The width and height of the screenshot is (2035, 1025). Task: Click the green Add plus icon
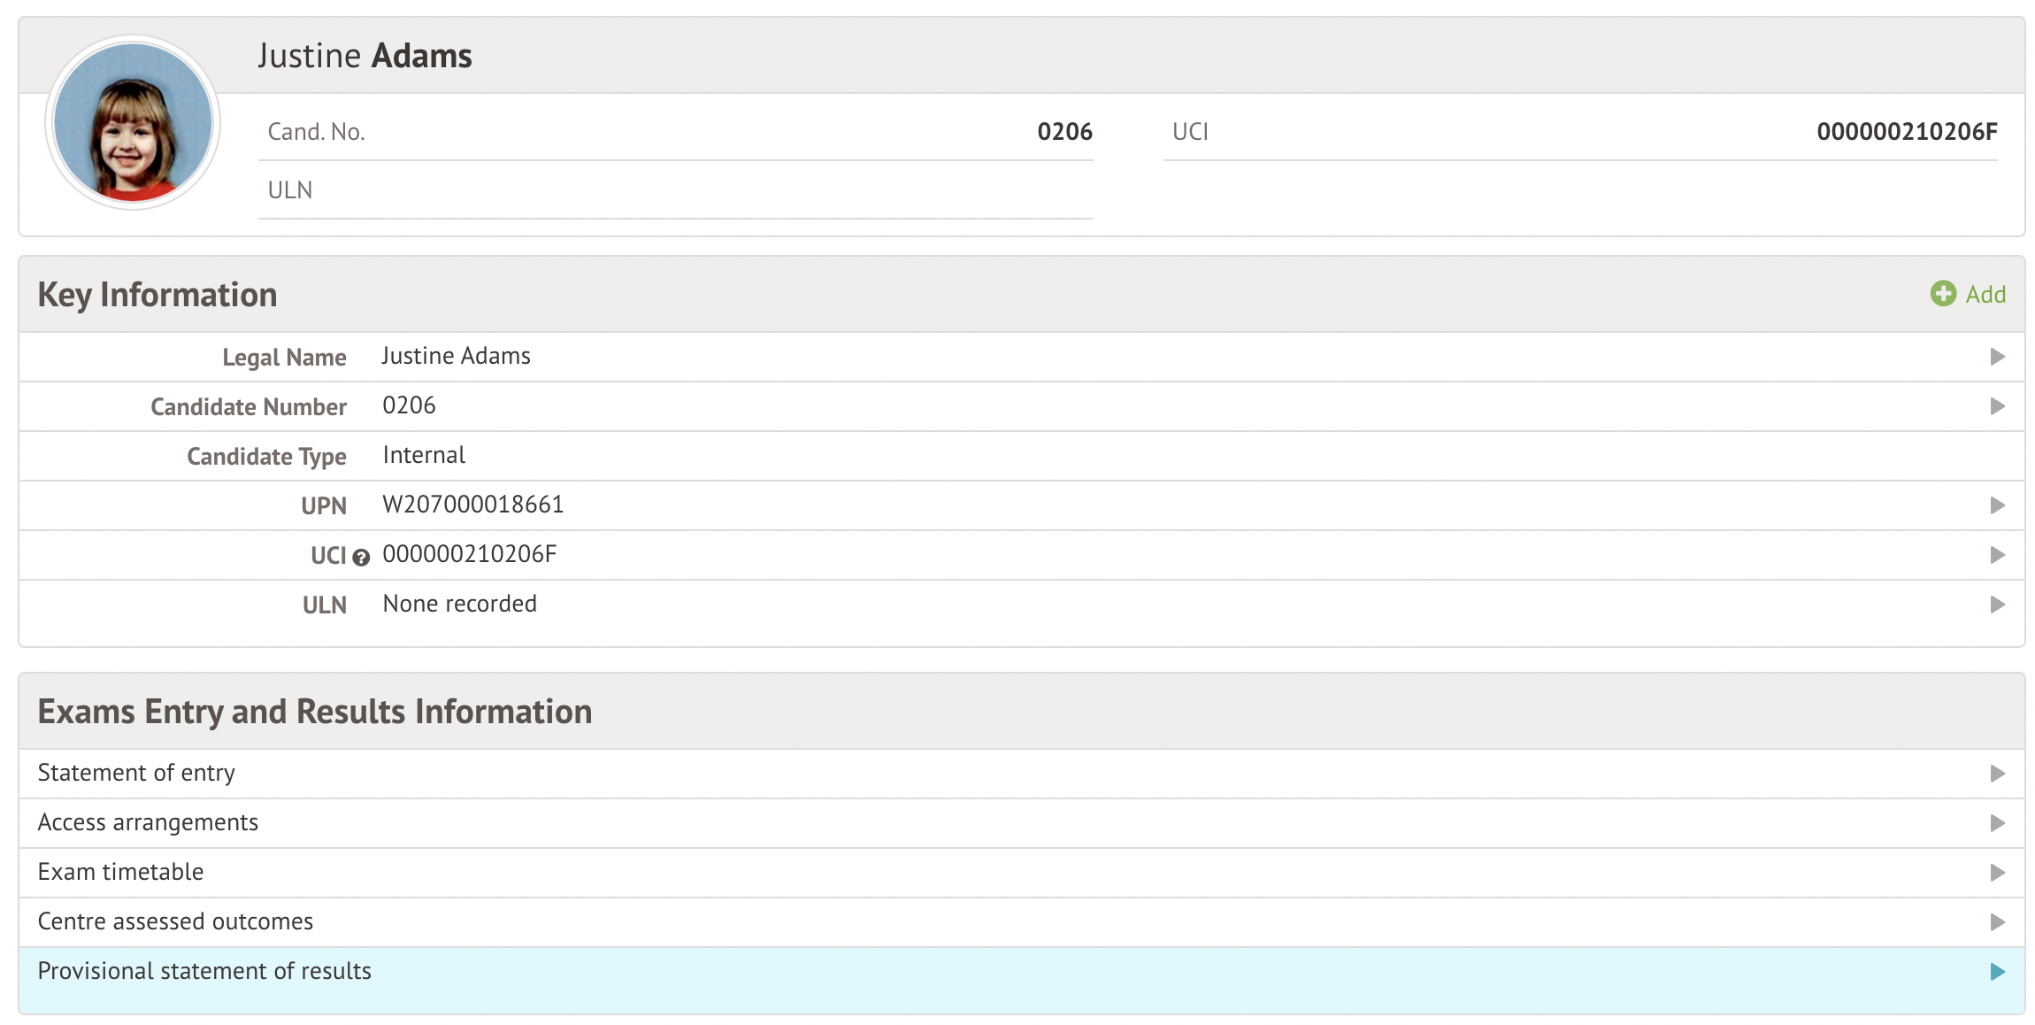(1943, 294)
